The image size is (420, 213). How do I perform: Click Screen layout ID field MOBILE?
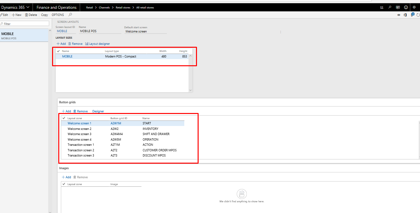point(65,31)
